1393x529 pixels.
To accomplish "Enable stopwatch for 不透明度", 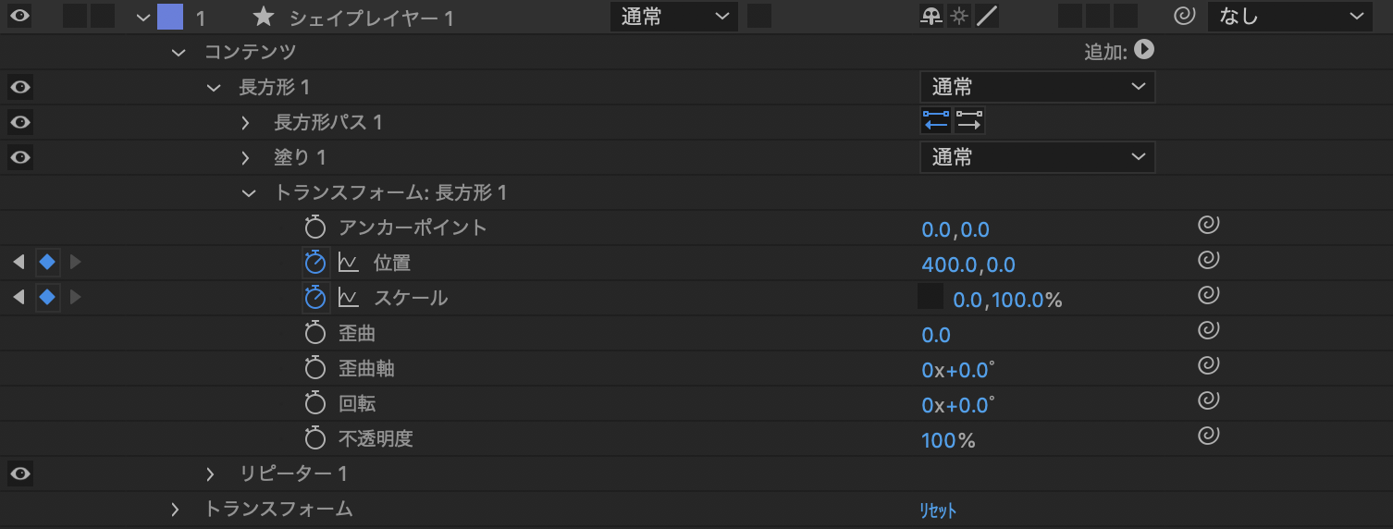I will [315, 438].
